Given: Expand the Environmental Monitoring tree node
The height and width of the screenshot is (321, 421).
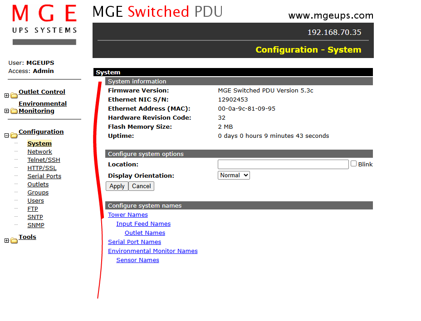Looking at the screenshot, I should (6, 111).
